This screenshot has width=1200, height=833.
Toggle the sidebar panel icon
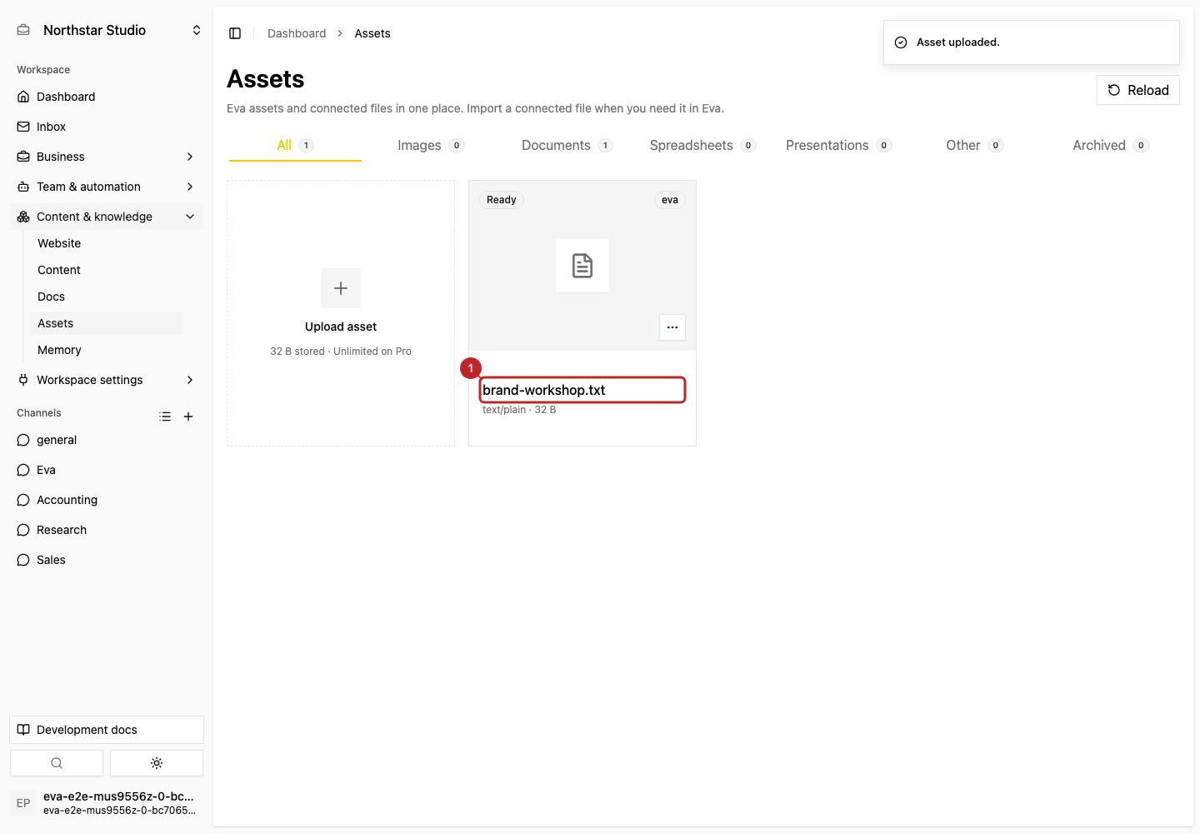click(235, 33)
